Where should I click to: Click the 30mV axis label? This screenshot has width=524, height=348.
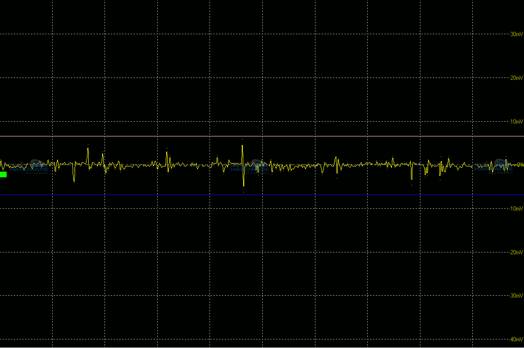(x=516, y=34)
